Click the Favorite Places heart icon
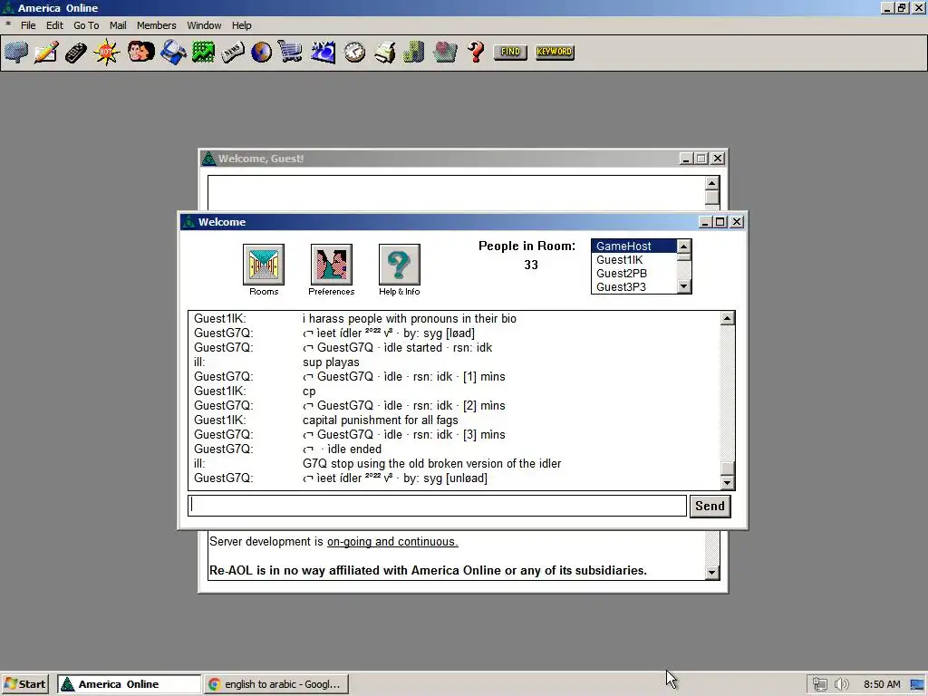Viewport: 928px width, 696px height. click(x=445, y=52)
